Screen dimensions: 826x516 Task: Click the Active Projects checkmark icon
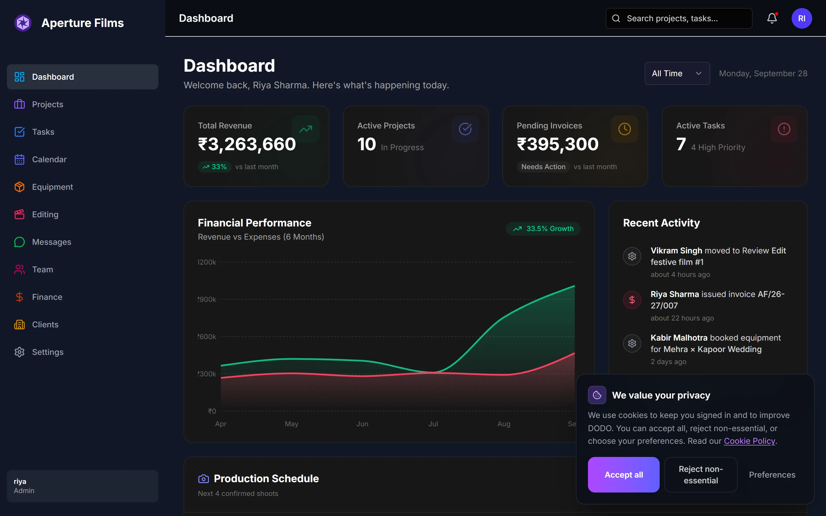coord(465,129)
